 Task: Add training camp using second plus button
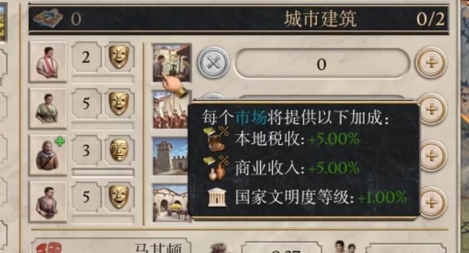click(x=432, y=109)
